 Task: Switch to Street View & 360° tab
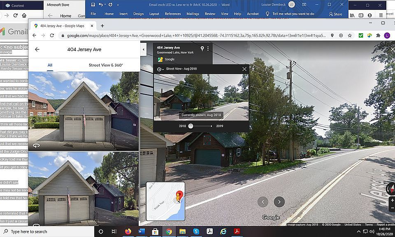pyautogui.click(x=106, y=65)
